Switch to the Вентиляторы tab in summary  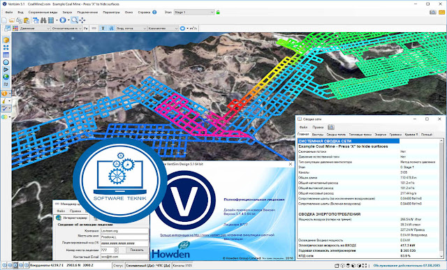click(318, 135)
